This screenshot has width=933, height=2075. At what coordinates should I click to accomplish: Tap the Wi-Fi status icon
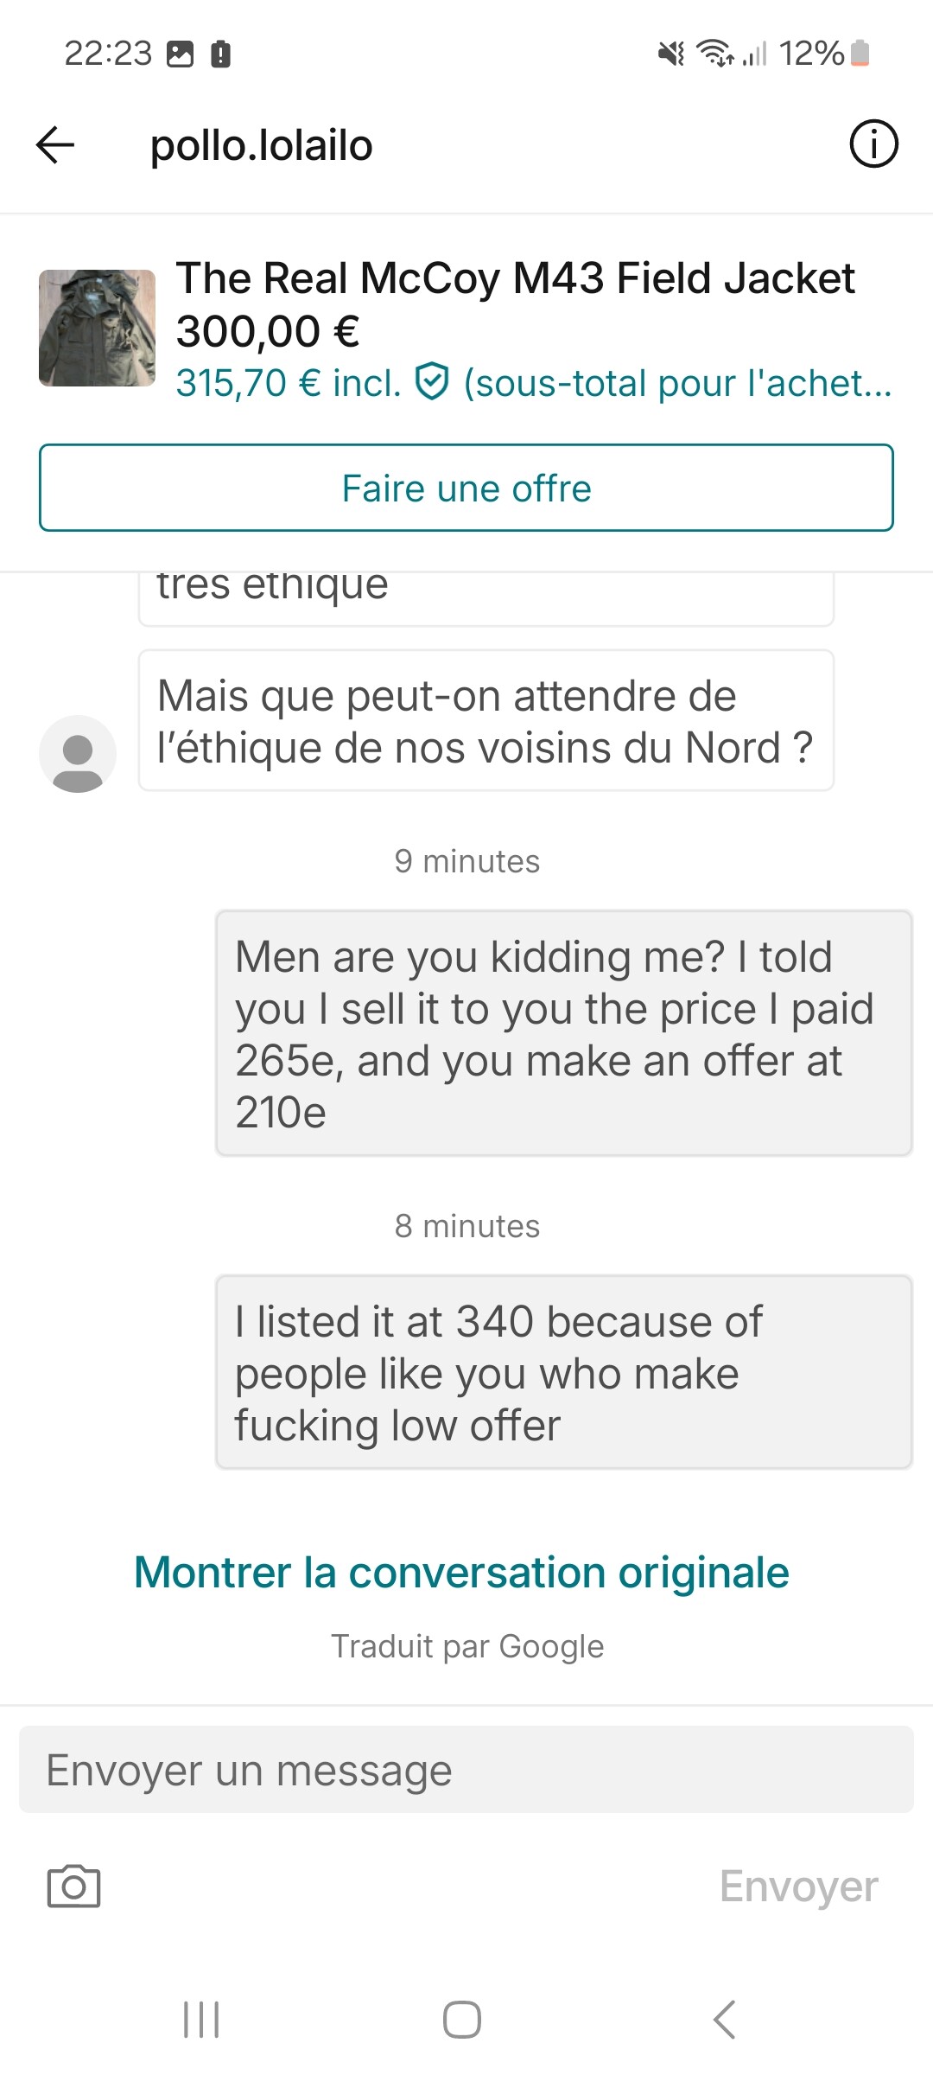click(x=715, y=54)
